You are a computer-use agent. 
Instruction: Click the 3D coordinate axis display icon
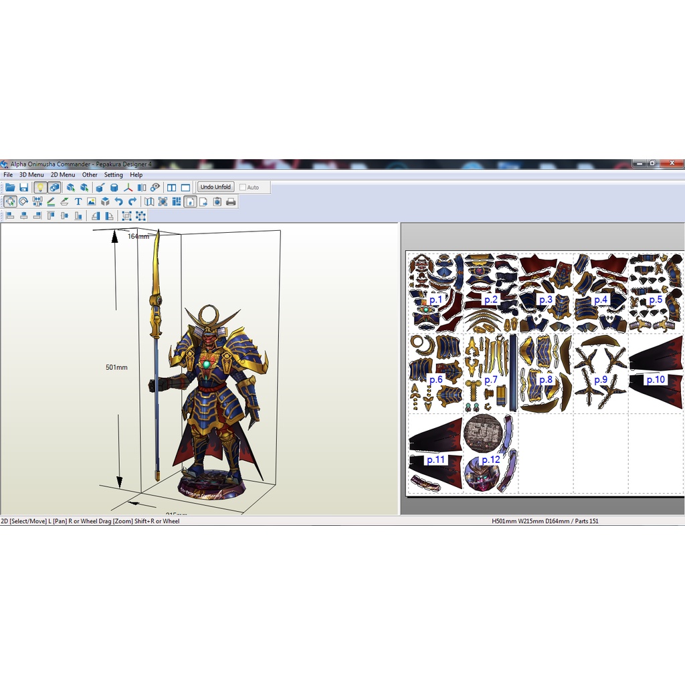coord(127,187)
